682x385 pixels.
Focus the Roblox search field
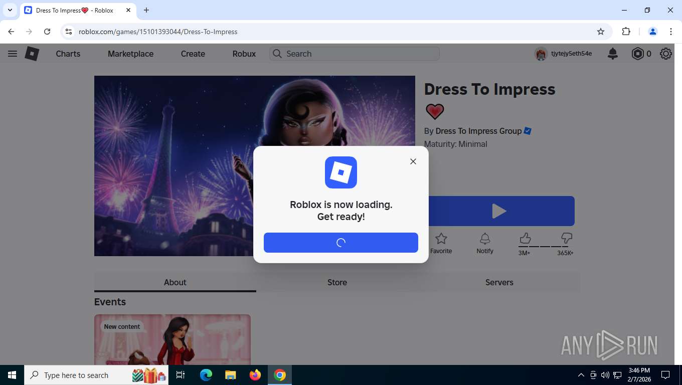coord(355,54)
